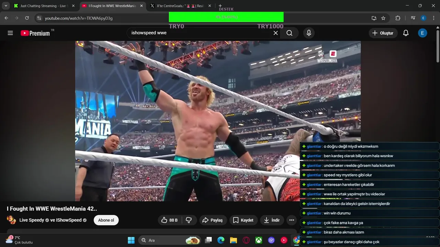440x247 pixels.
Task: Go back in browser history
Action: coord(6,18)
